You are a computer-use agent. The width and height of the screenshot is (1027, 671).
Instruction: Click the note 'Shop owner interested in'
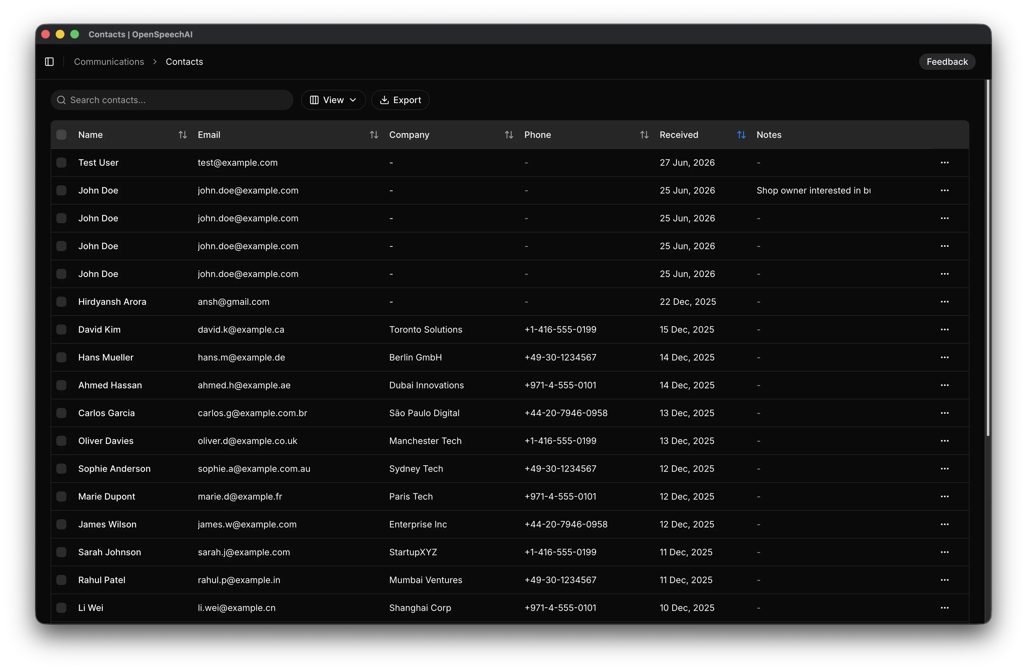(813, 190)
